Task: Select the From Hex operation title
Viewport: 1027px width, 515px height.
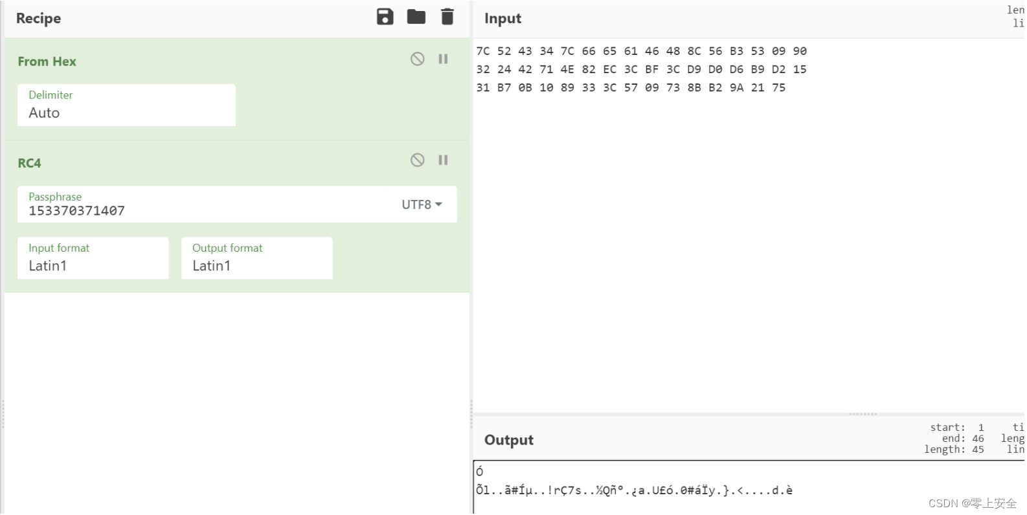Action: [x=47, y=61]
